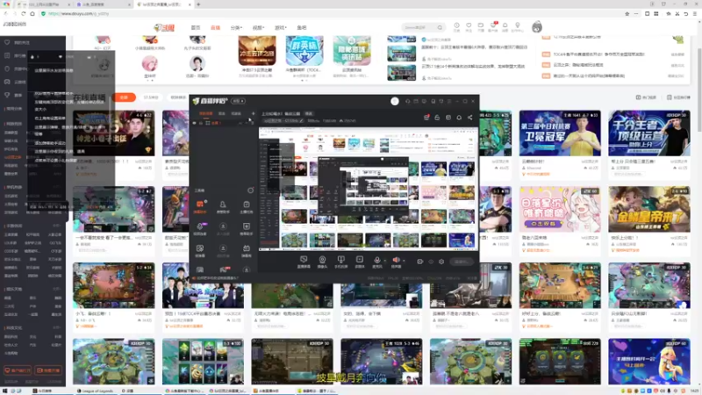Click the user avatar in Douyu header
The width and height of the screenshot is (702, 395).
[537, 27]
